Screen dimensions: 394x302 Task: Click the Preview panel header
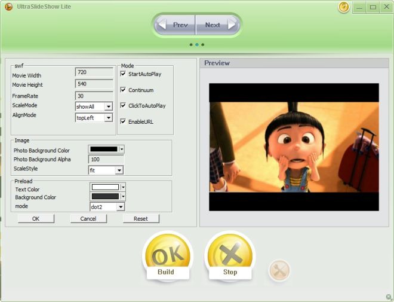coord(294,63)
